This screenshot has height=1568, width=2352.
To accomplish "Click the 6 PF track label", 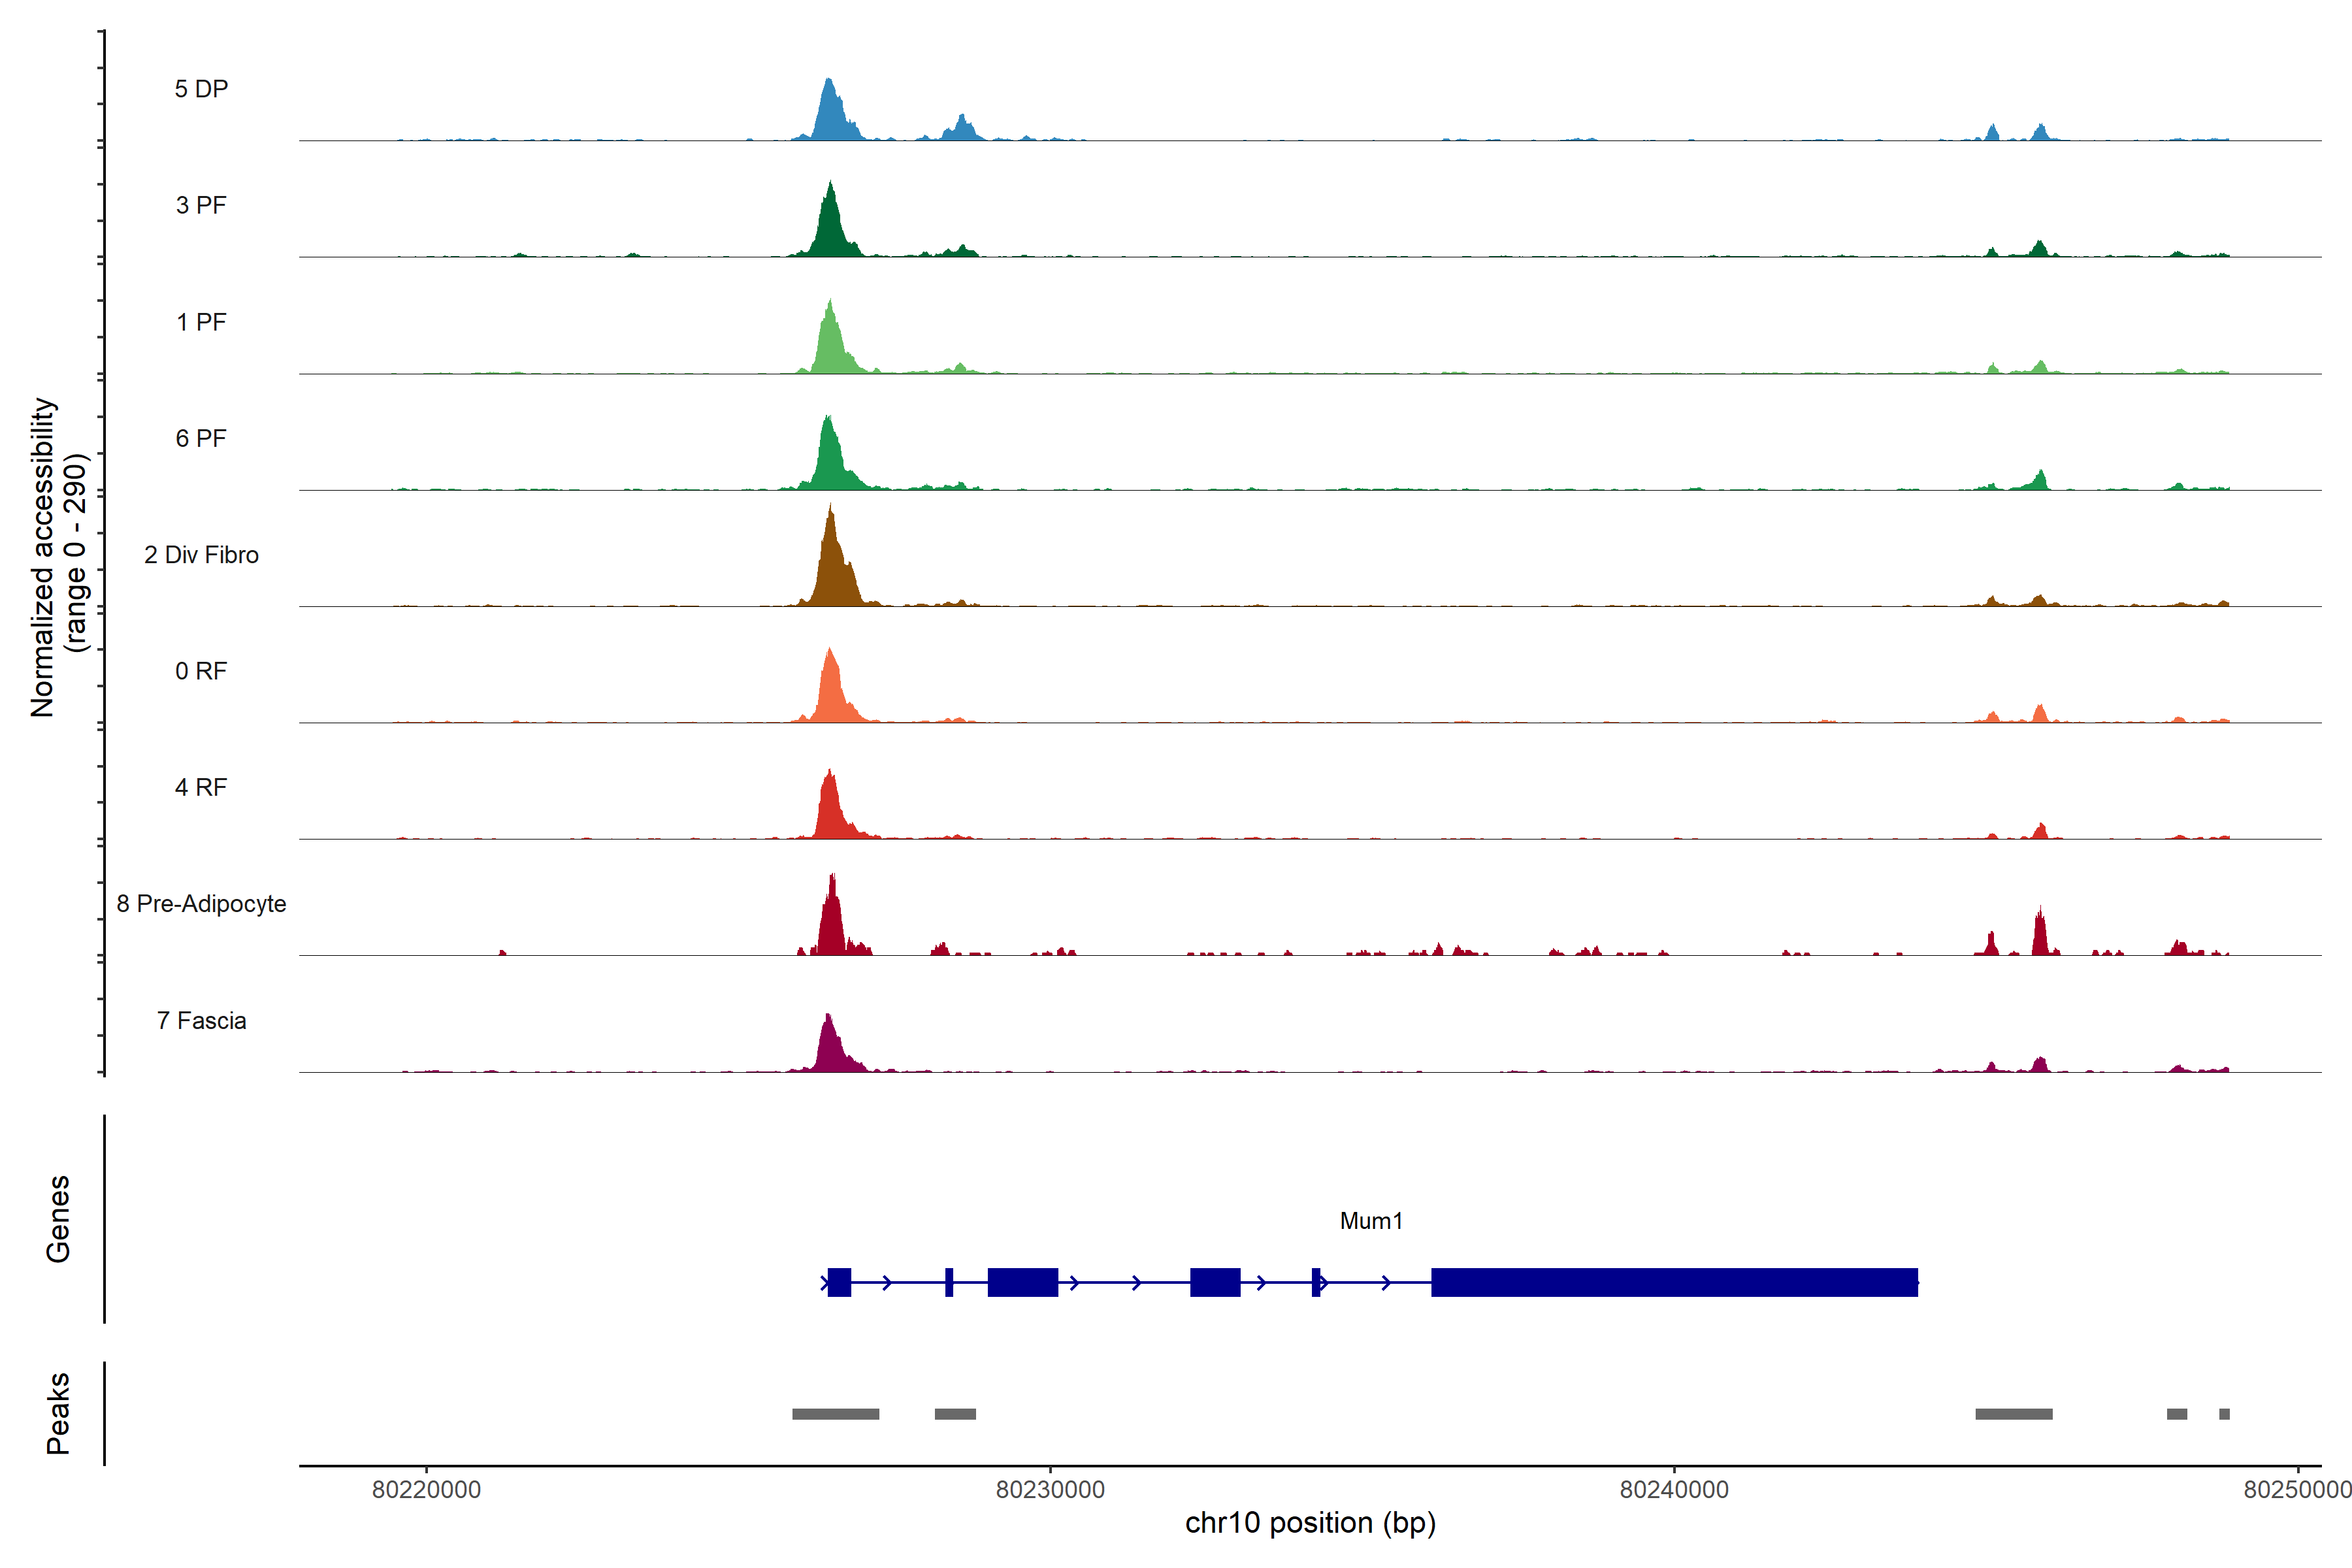I will click(x=201, y=438).
